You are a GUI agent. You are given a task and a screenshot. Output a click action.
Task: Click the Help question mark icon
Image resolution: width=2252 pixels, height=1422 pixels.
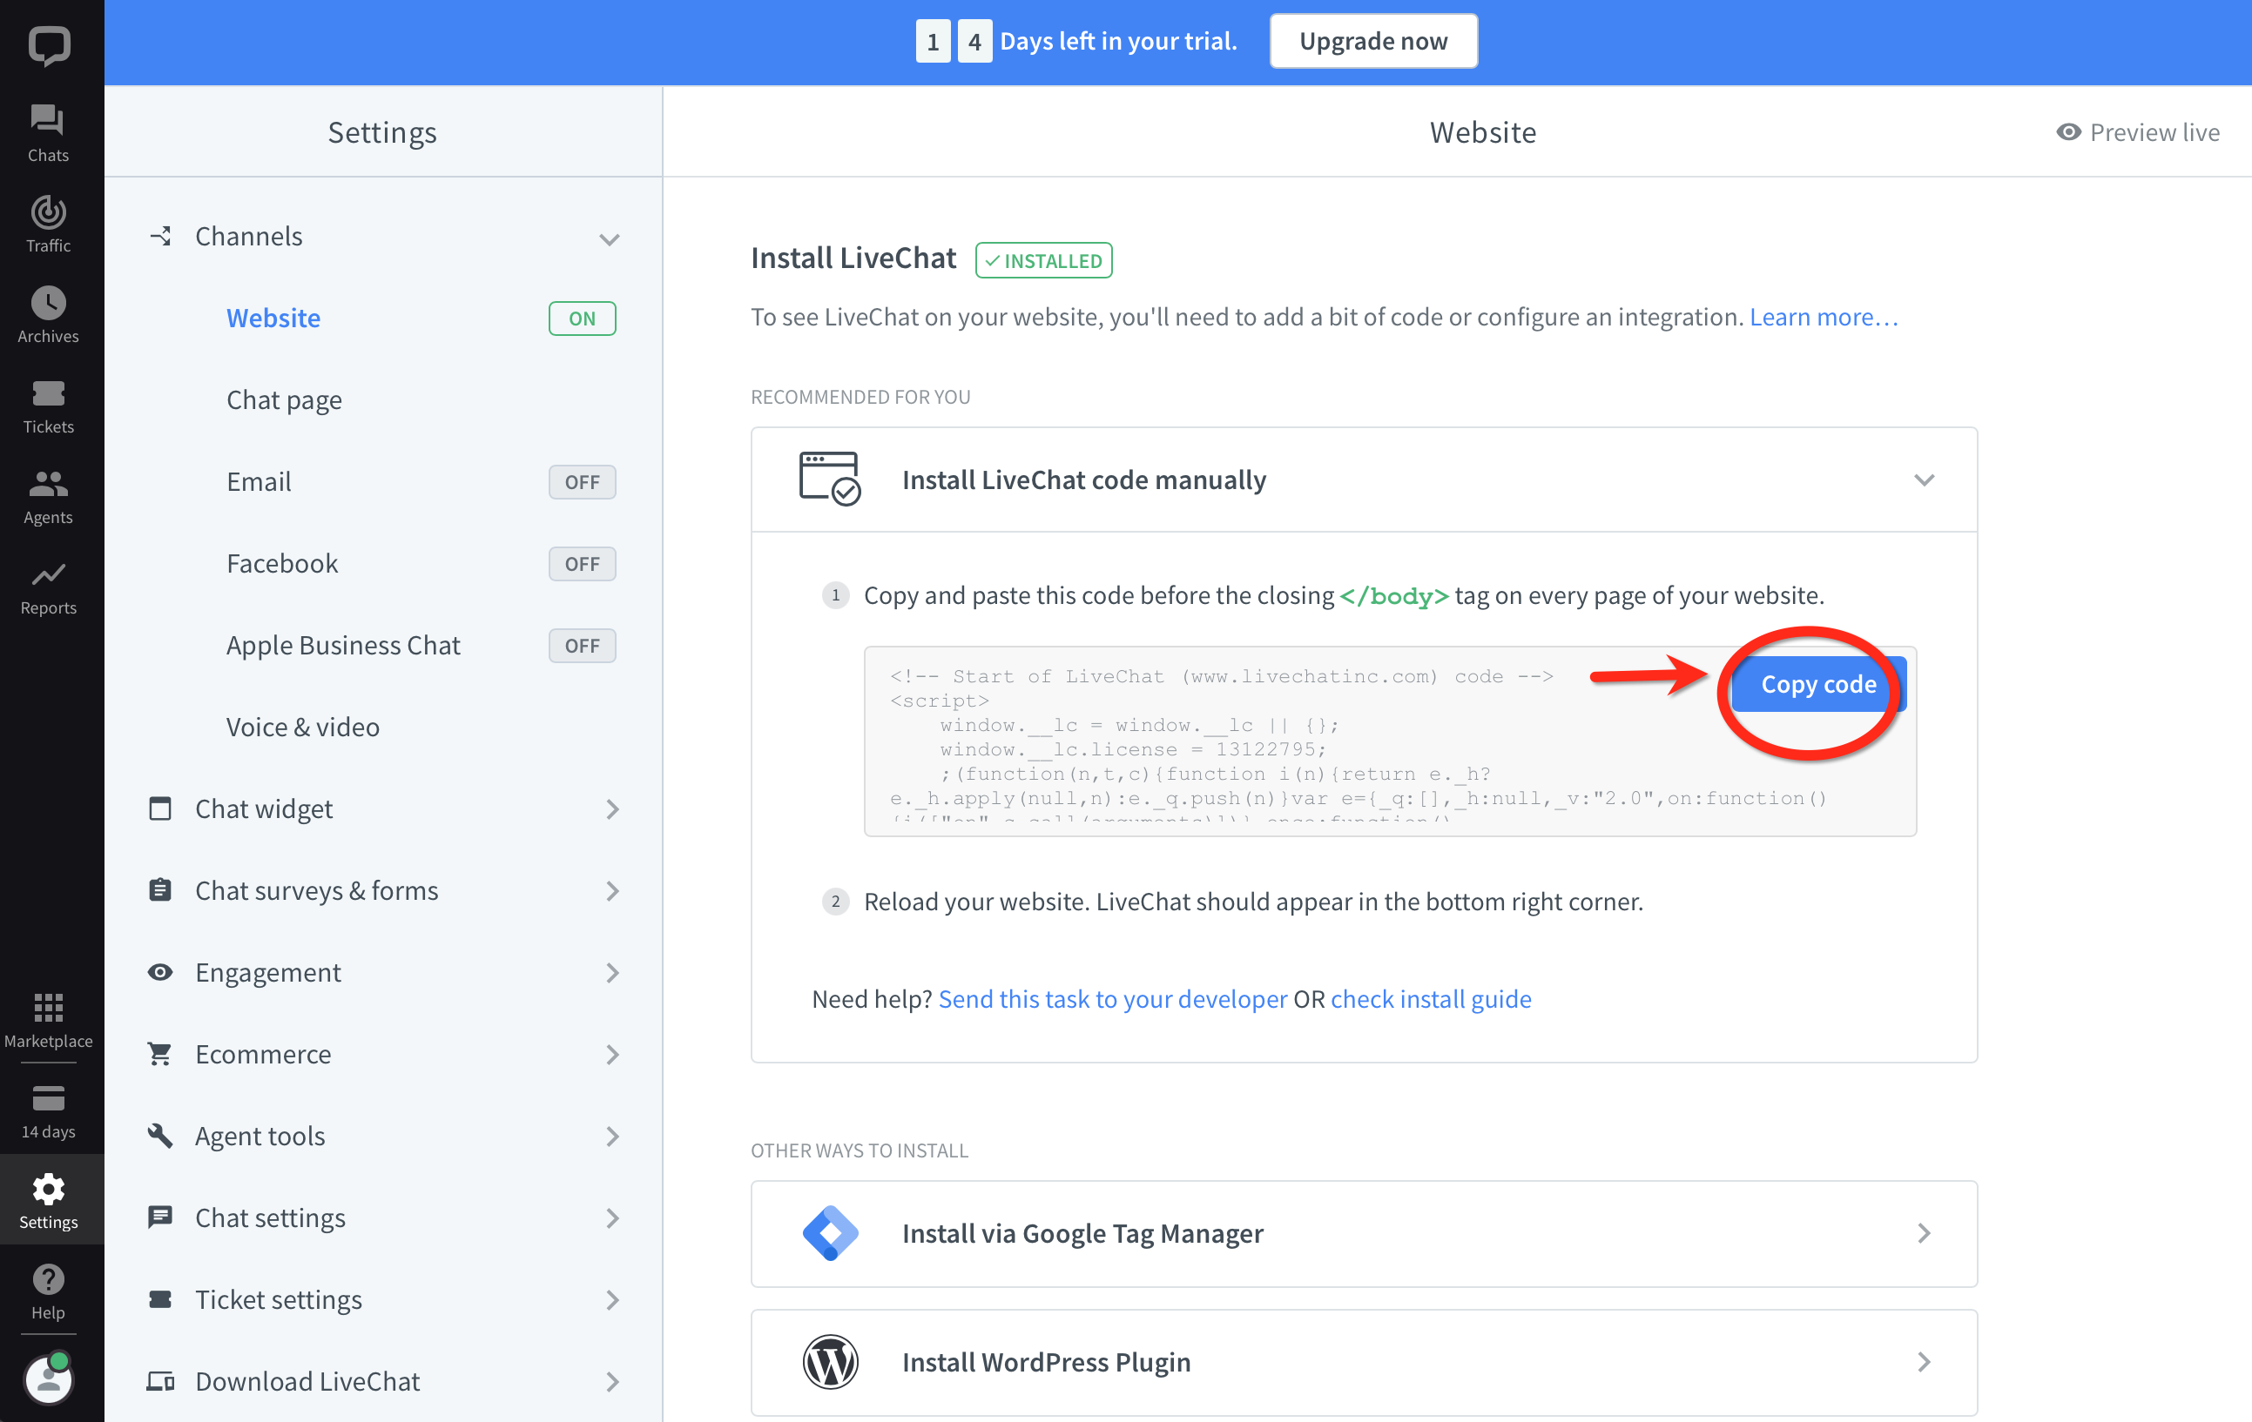[x=48, y=1291]
